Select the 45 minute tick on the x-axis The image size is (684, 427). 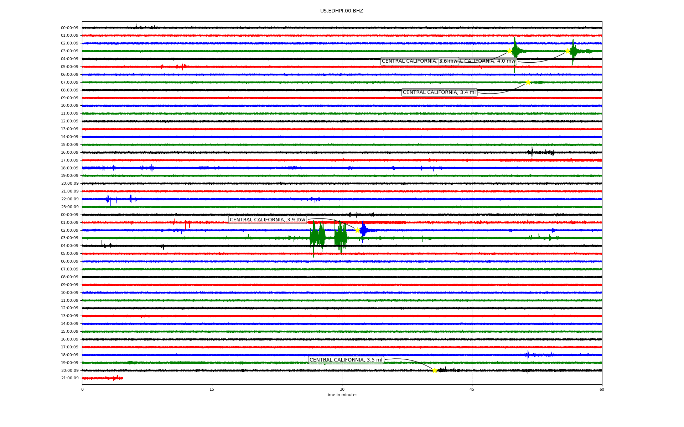pyautogui.click(x=472, y=389)
